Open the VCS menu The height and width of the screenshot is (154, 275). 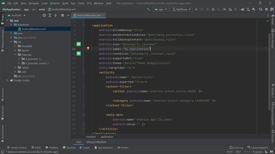click(x=89, y=3)
